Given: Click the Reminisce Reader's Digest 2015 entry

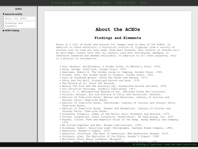Looking at the screenshot, I should click(87, 131).
